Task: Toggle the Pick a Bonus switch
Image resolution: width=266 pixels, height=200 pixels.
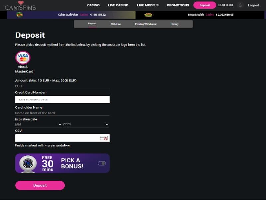Action: coord(102,163)
